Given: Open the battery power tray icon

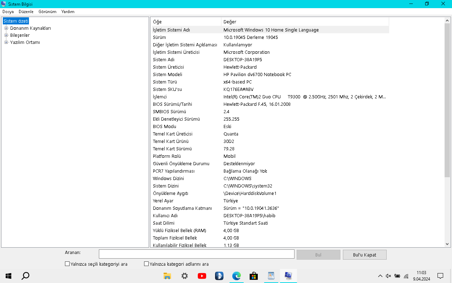Looking at the screenshot, I should [397, 276].
